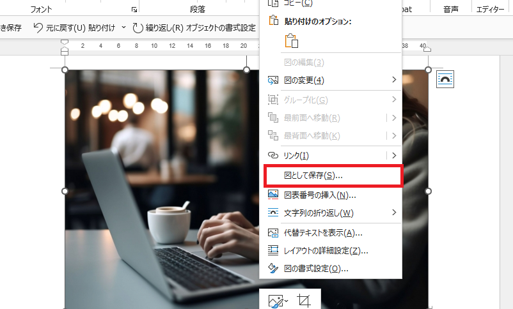Expand the 図の変更 submenu arrow
The width and height of the screenshot is (513, 309).
pyautogui.click(x=394, y=80)
